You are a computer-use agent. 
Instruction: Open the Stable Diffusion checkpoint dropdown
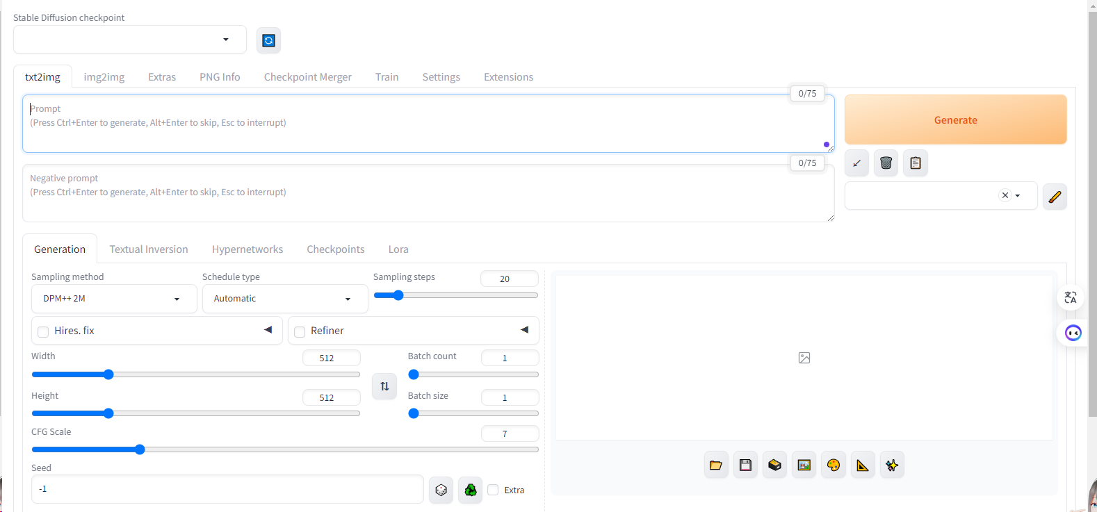point(130,40)
